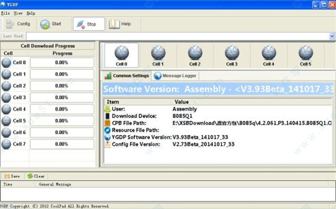
Task: Click Cell 6 globe icon in progress list
Action: (6, 132)
